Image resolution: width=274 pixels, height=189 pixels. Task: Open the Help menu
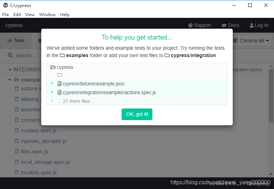[x=65, y=15]
